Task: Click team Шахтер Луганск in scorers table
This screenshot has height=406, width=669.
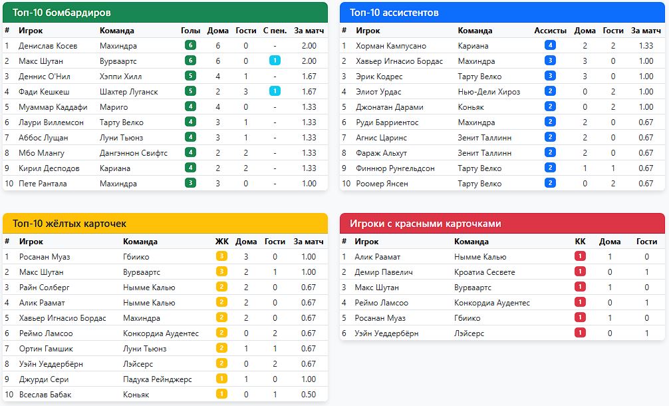Action: pos(128,91)
